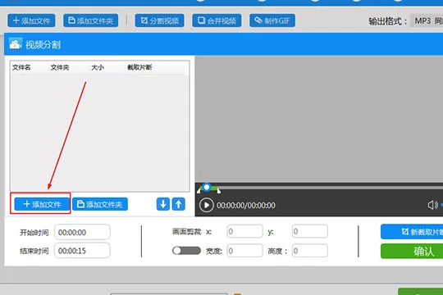Click the 结束时间 input field
The width and height of the screenshot is (443, 295).
coord(82,251)
